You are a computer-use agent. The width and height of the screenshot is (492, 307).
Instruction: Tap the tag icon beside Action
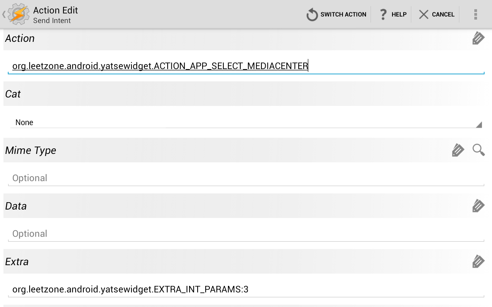(478, 38)
